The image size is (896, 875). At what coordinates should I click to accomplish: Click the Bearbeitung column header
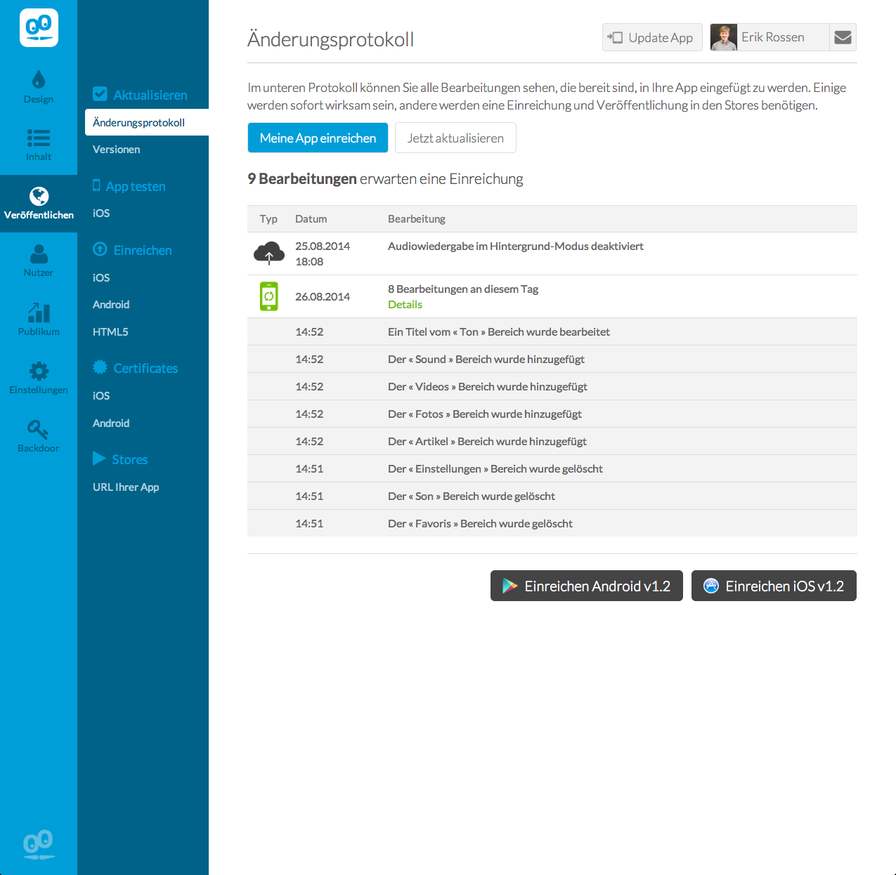pos(417,219)
